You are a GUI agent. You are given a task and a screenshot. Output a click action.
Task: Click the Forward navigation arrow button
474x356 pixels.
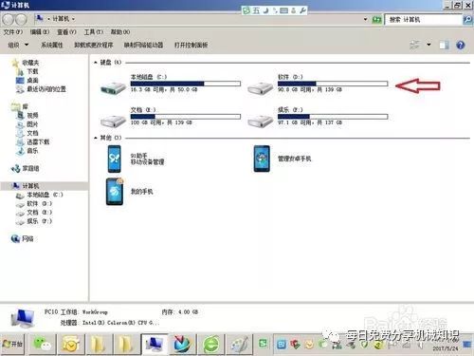click(21, 20)
